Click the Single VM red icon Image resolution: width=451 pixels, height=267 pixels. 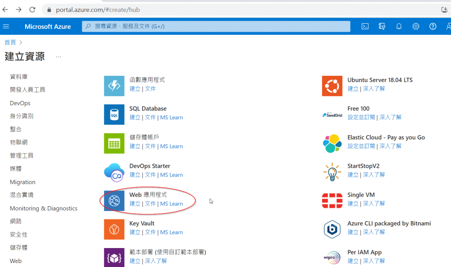click(x=332, y=200)
